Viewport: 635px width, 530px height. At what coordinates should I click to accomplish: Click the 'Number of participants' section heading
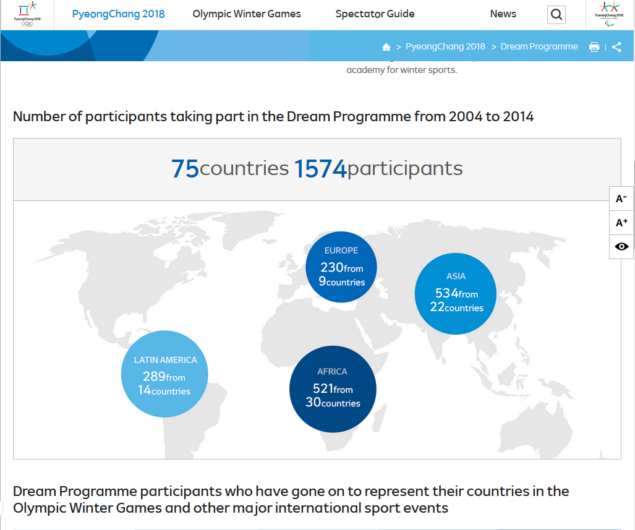tap(273, 117)
